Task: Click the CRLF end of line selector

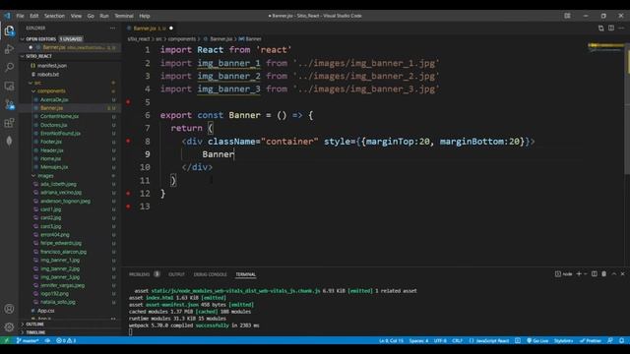Action: click(457, 340)
